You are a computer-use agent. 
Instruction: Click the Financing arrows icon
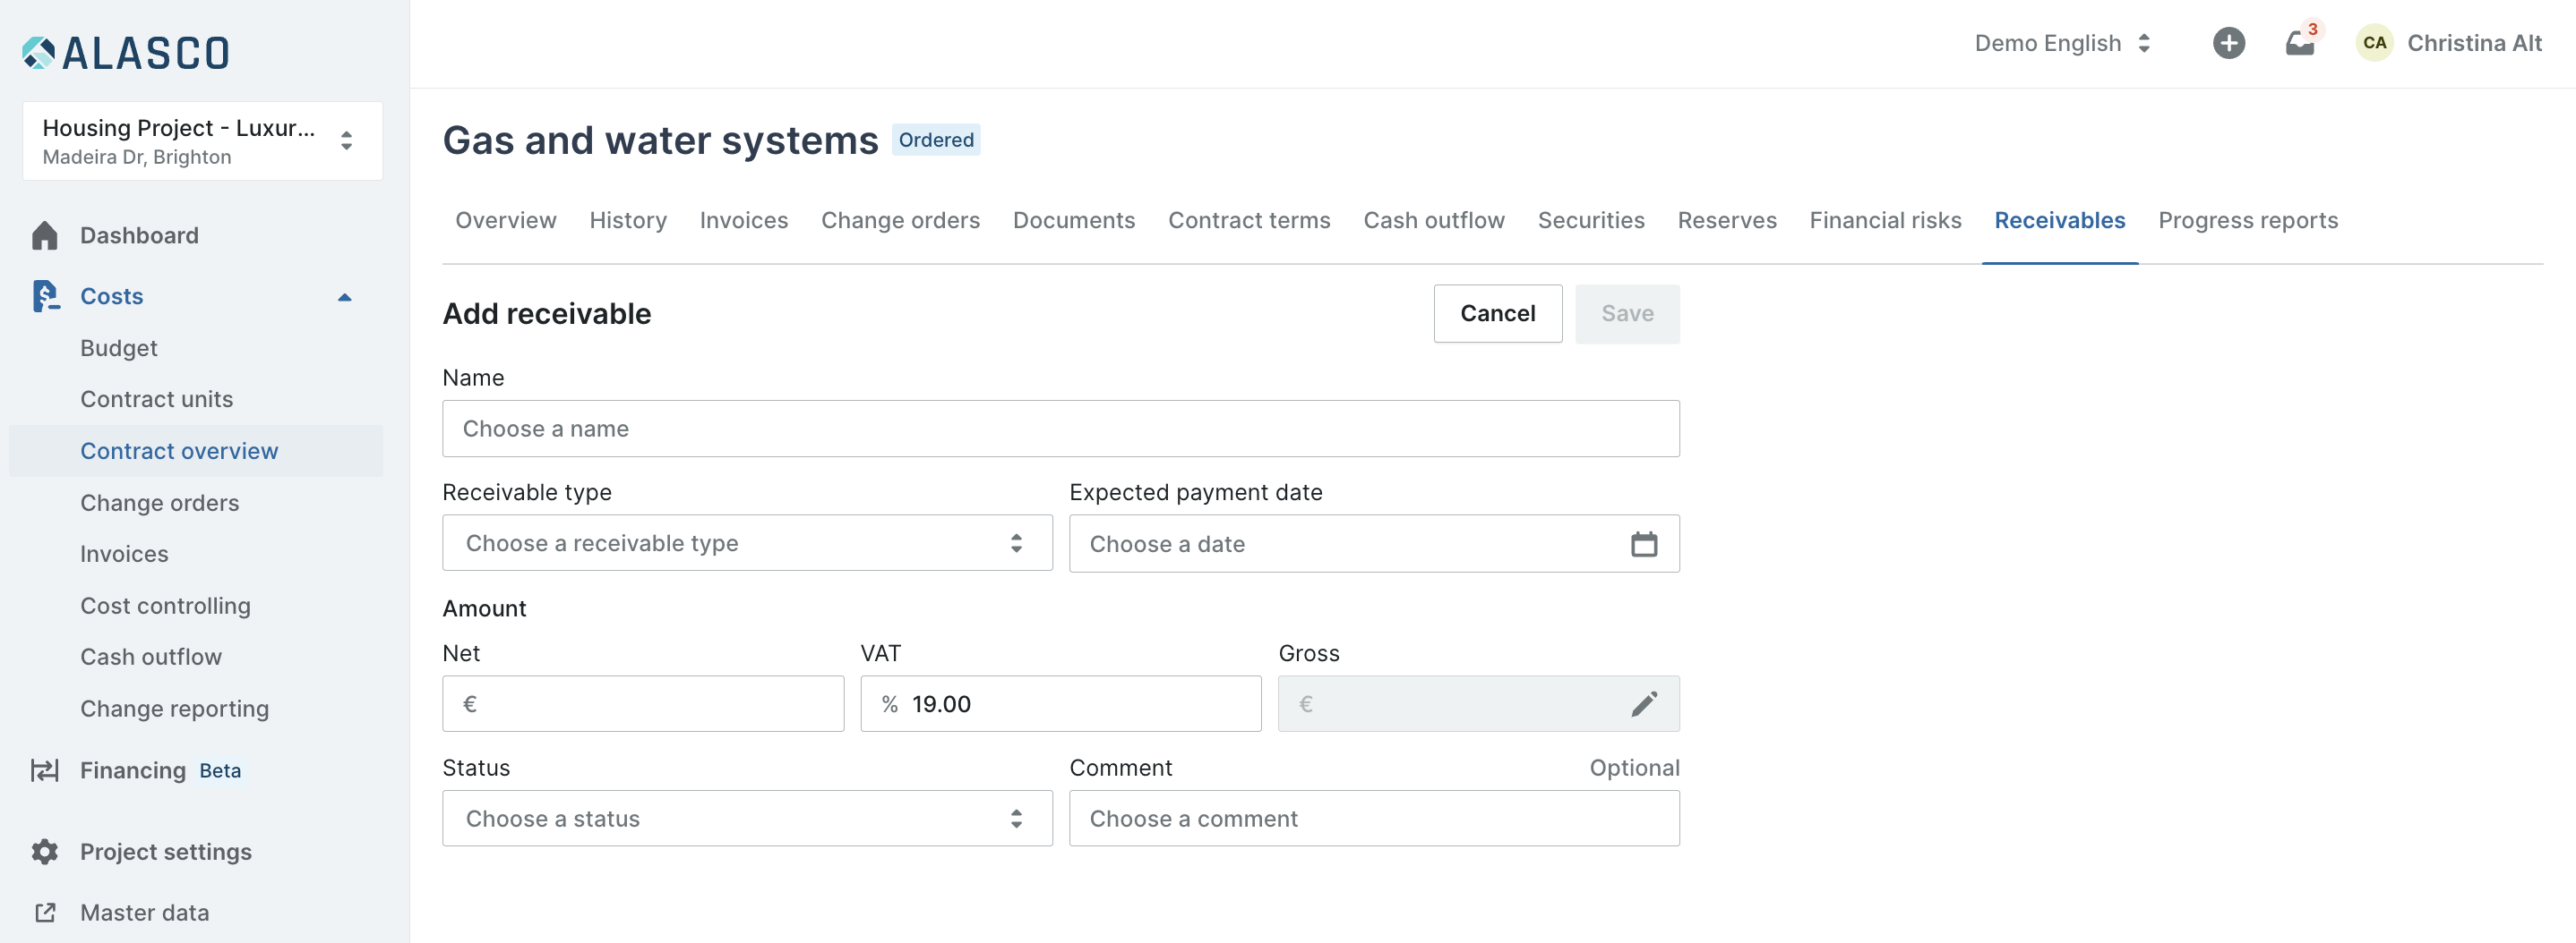click(x=45, y=770)
